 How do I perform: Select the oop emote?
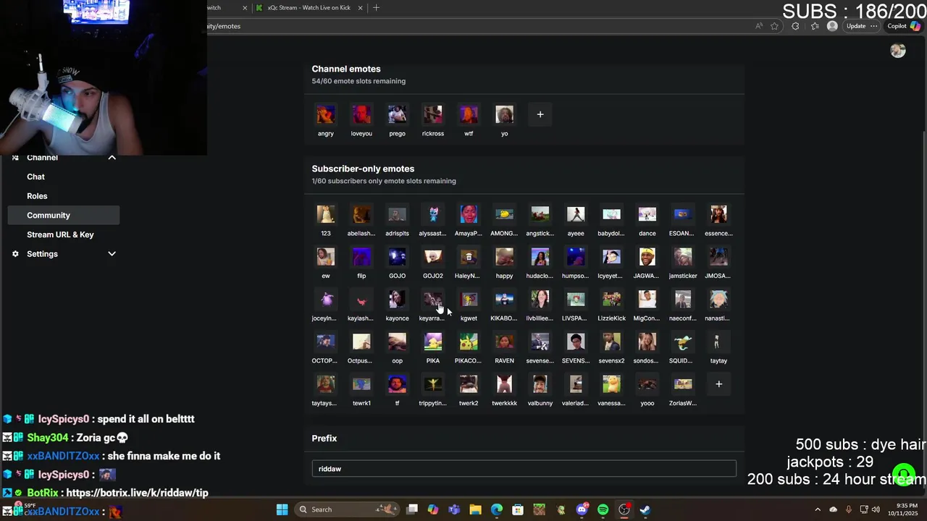click(x=397, y=342)
